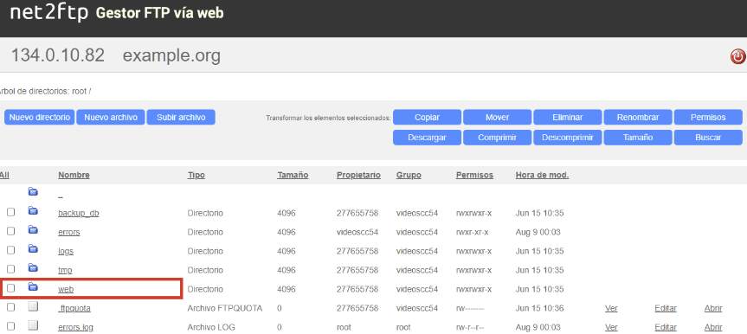Sort by the Tipo column header

click(x=196, y=175)
